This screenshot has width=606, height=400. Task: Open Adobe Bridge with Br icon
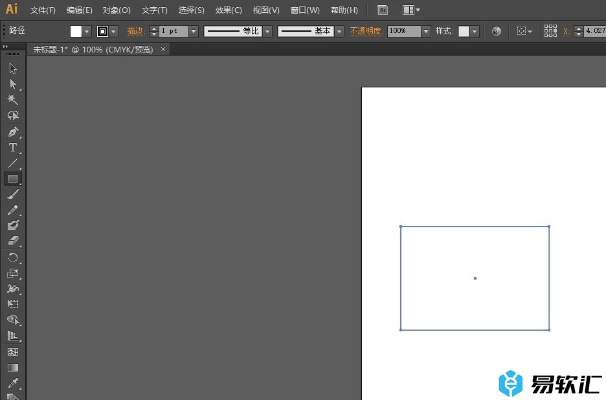[383, 10]
